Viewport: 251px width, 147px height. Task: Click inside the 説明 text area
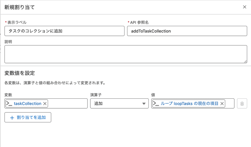(126, 54)
